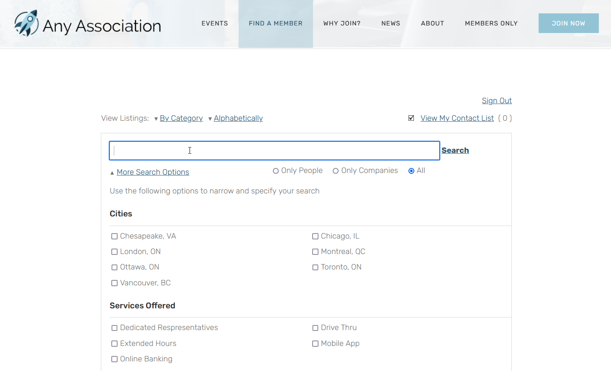
Task: Check the Online Banking service option
Action: (x=114, y=359)
